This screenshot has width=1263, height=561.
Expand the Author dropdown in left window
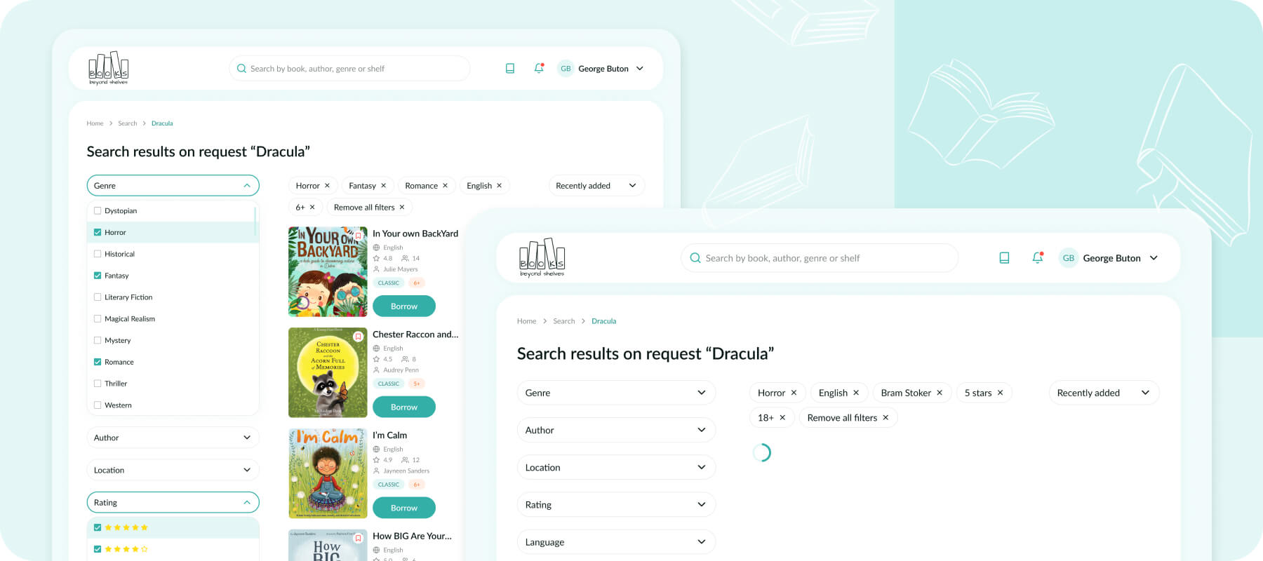click(x=173, y=438)
